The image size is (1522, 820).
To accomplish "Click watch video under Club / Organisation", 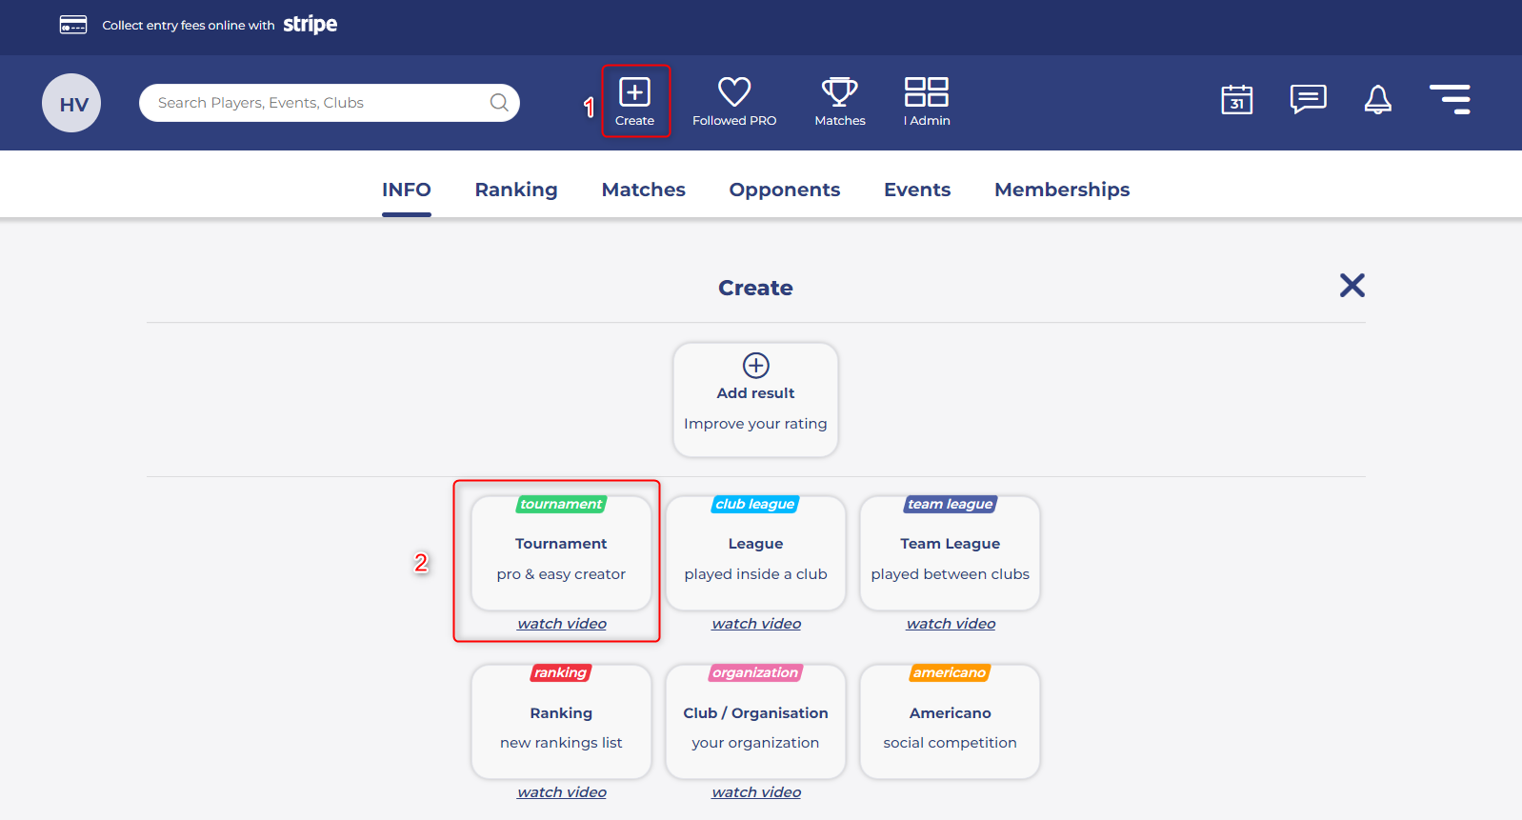I will (x=756, y=792).
